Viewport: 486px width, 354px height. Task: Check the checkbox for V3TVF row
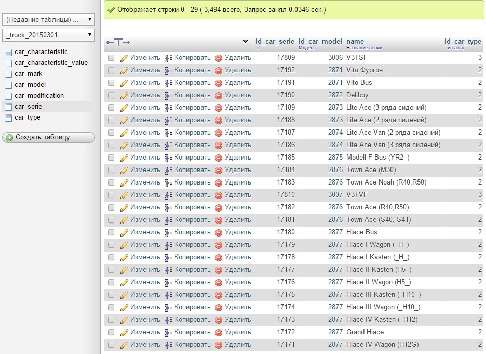(111, 195)
